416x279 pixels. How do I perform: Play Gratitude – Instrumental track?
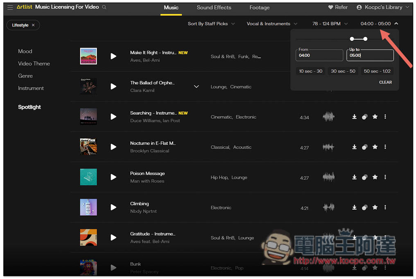[113, 237]
